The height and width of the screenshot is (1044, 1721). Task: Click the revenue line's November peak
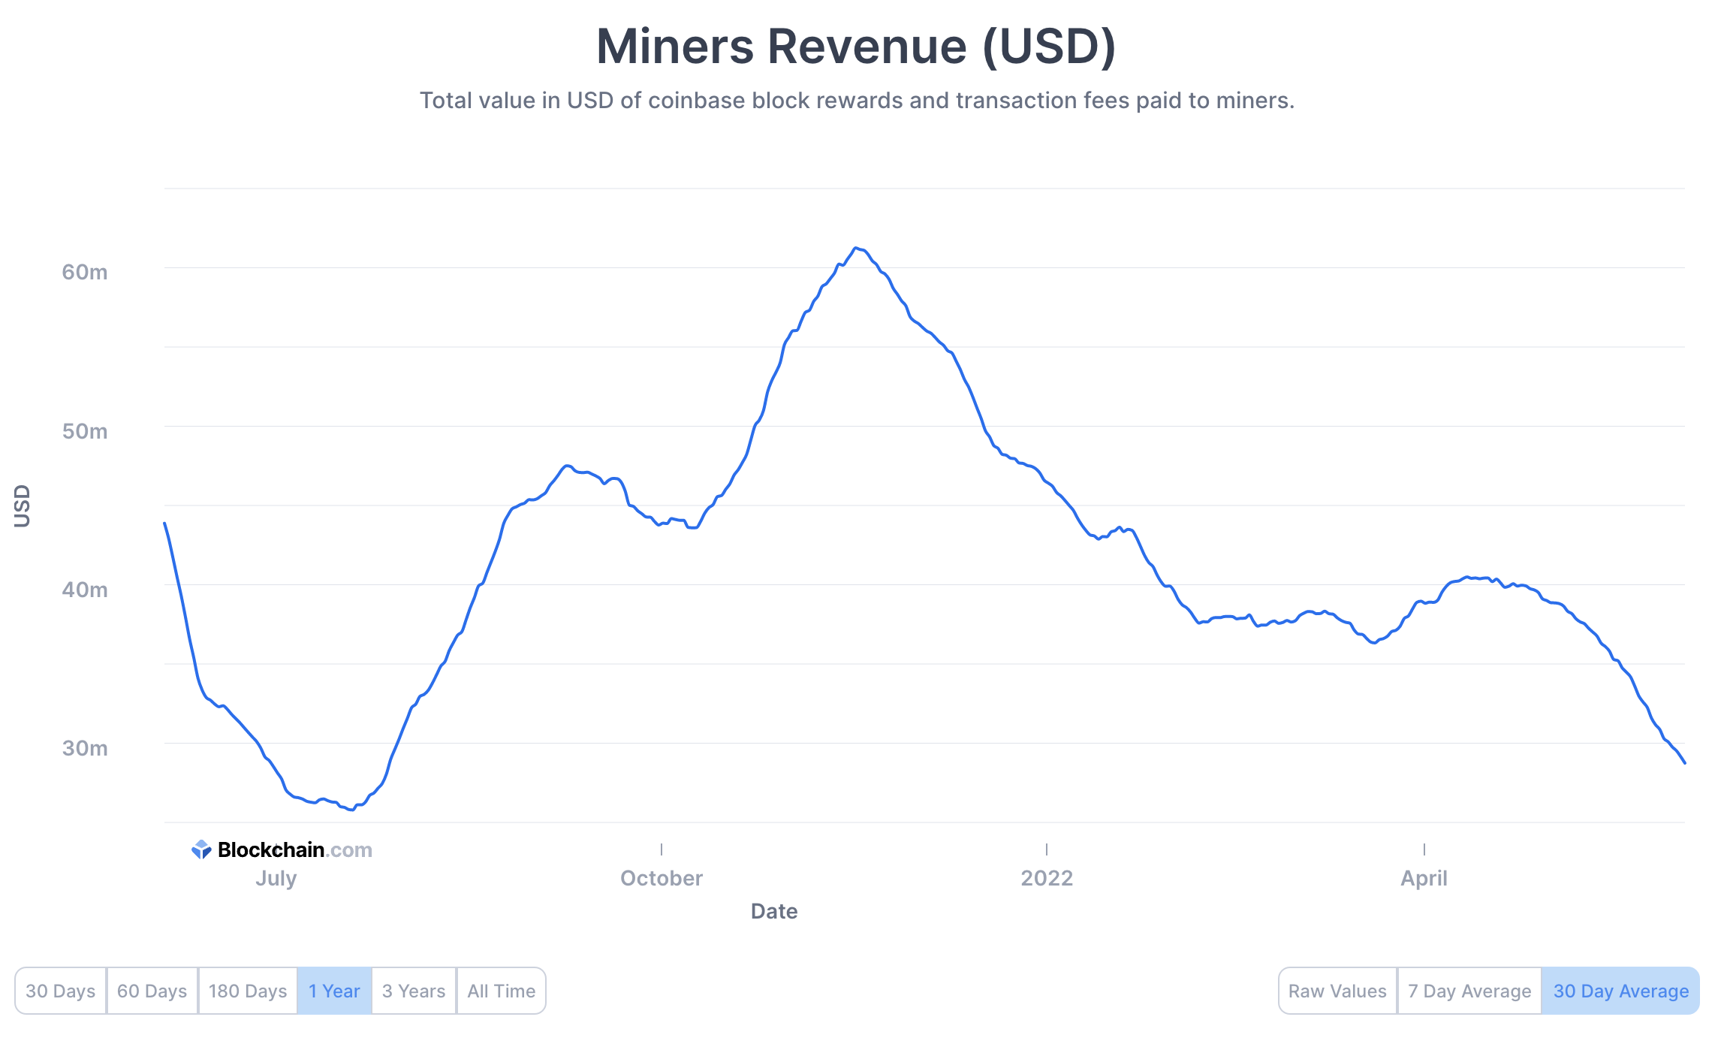click(x=856, y=248)
